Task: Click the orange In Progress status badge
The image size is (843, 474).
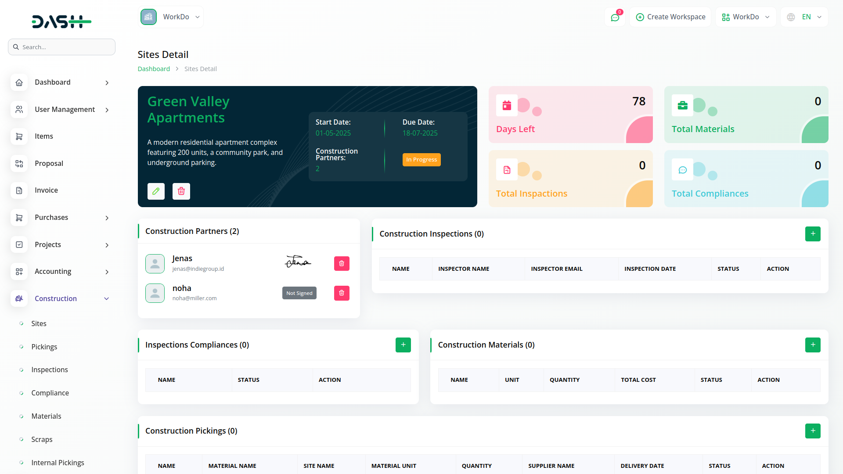Action: pos(421,160)
